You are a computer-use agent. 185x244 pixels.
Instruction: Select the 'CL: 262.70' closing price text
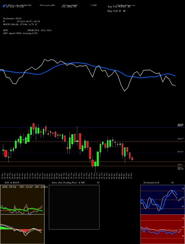[x=69, y=7]
